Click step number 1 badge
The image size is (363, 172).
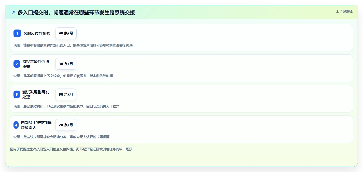[17, 33]
